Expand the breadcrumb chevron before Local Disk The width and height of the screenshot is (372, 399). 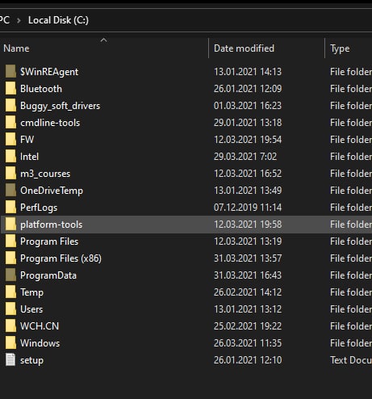tap(19, 20)
